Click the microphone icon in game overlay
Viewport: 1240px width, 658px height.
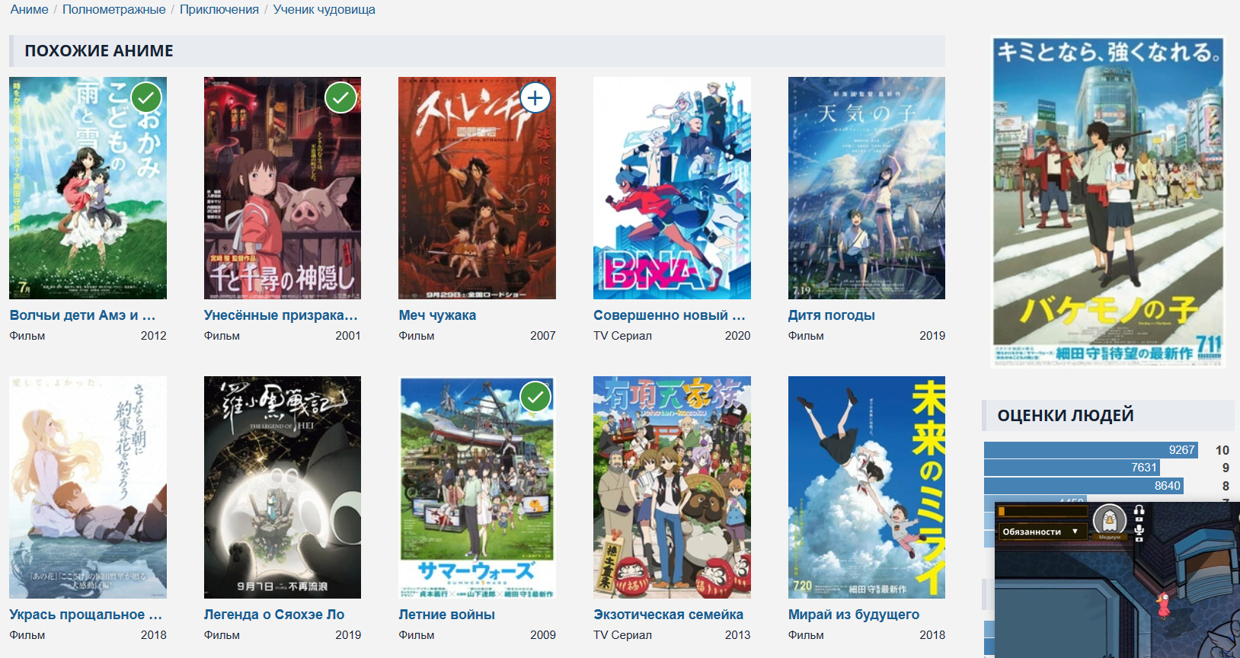click(1139, 531)
